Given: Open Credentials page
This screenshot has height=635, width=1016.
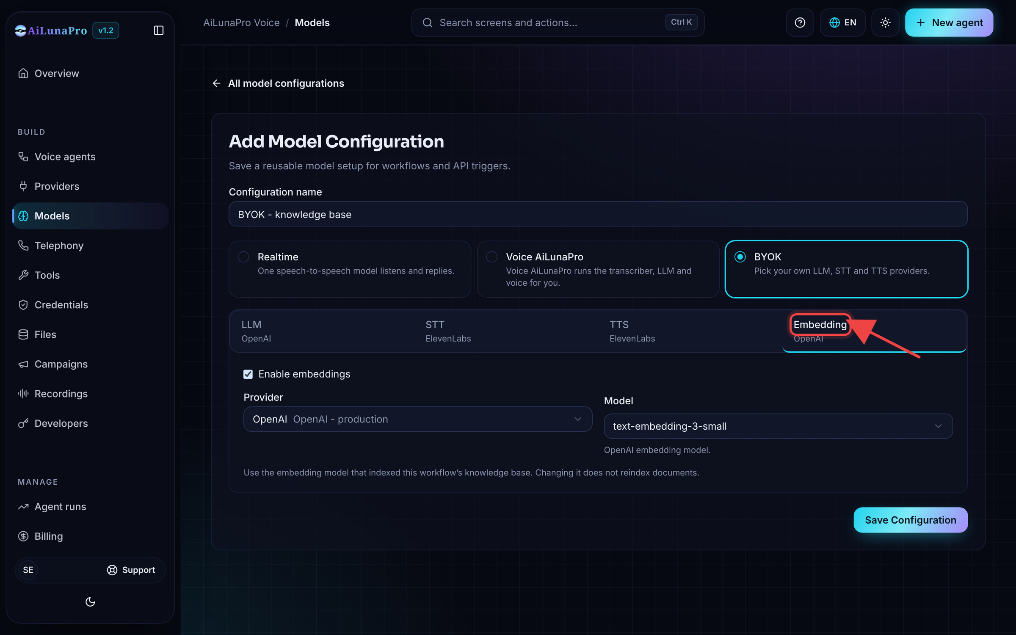Looking at the screenshot, I should coord(90,305).
